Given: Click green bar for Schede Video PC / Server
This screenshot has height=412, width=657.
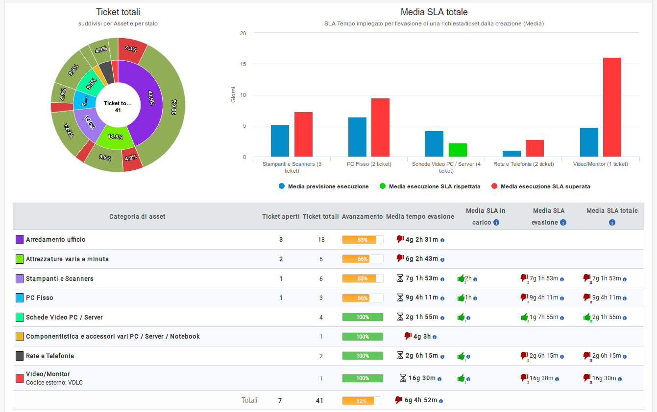Looking at the screenshot, I should tap(458, 150).
